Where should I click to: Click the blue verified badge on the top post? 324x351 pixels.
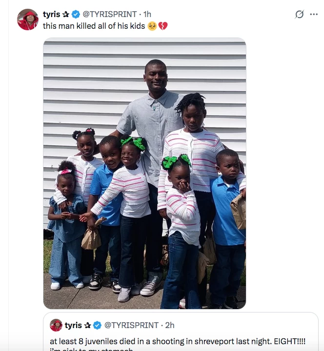(x=76, y=15)
